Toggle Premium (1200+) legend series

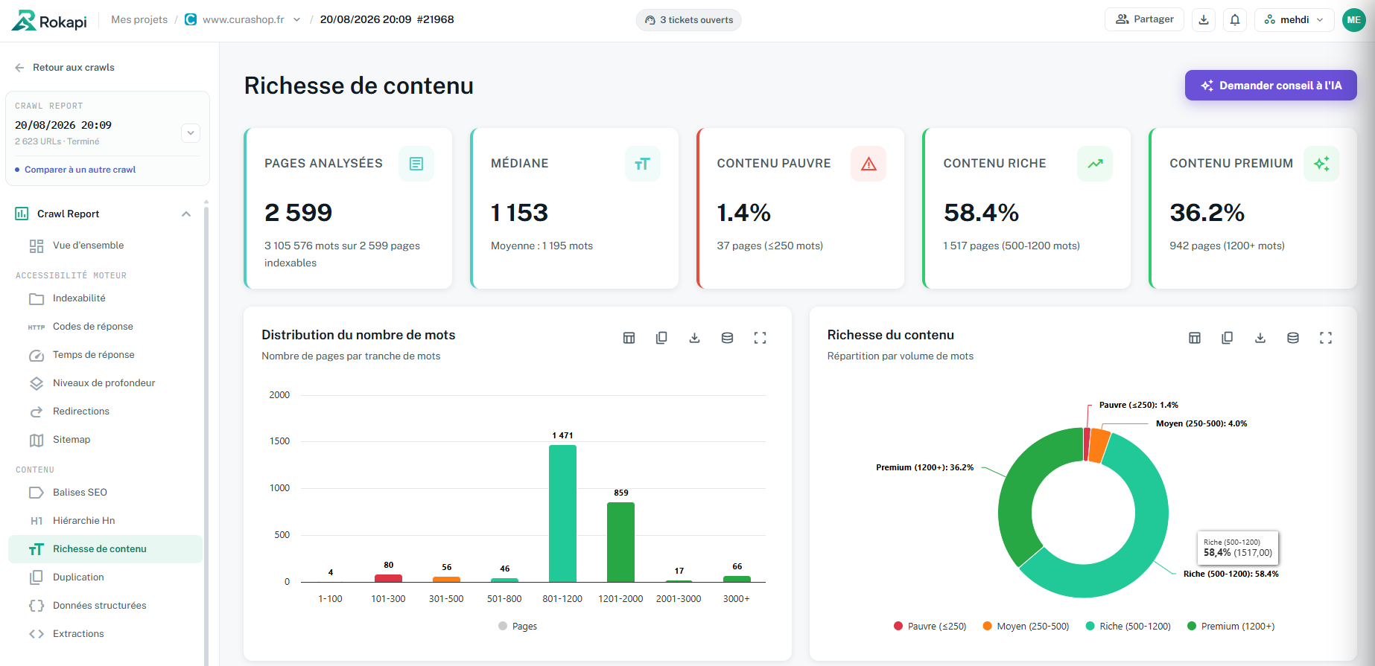pos(1230,626)
